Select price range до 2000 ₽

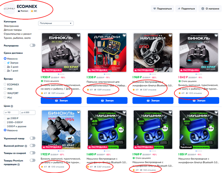(5, 118)
